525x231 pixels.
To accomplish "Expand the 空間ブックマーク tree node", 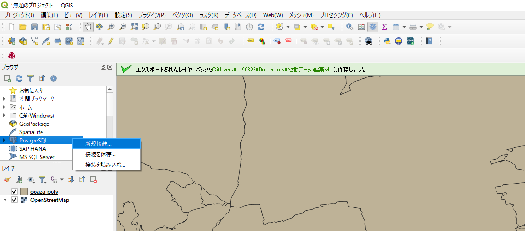I will coord(5,99).
